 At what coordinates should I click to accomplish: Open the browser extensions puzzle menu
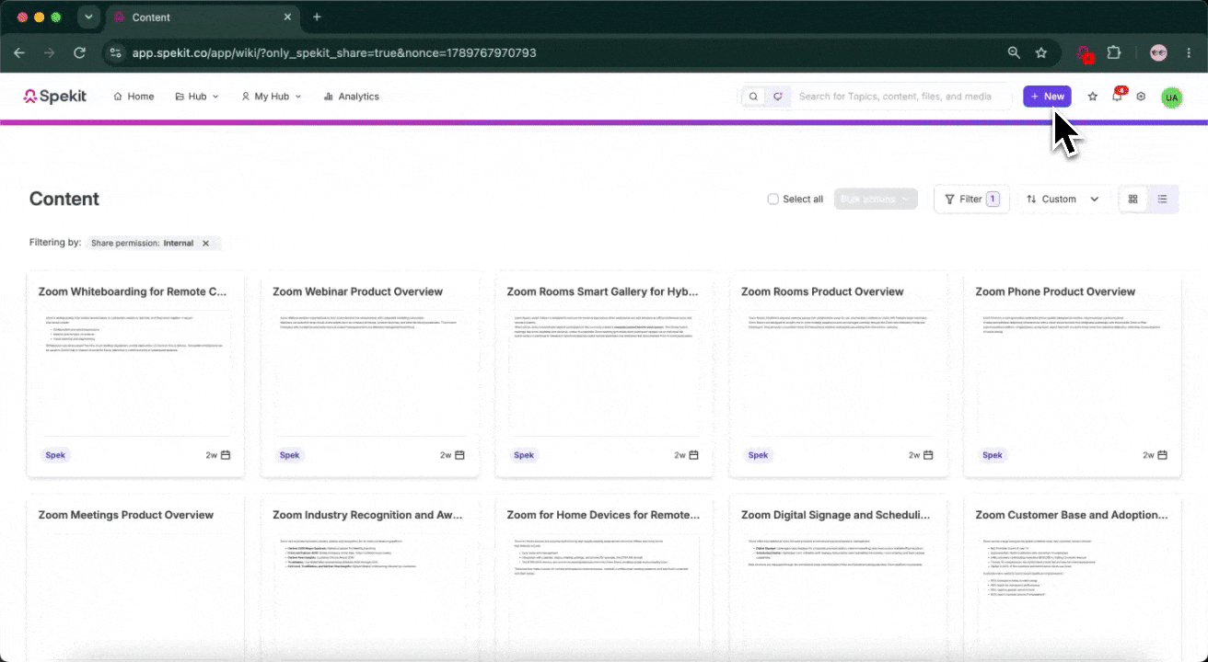point(1113,52)
